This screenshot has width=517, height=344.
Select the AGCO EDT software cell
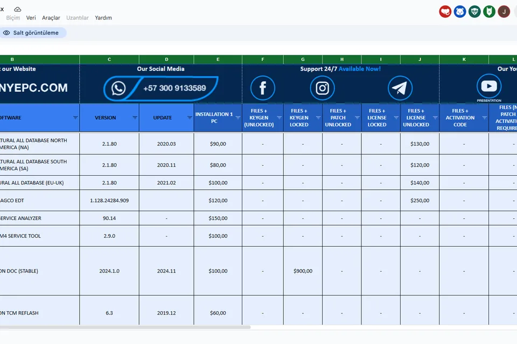(x=39, y=200)
